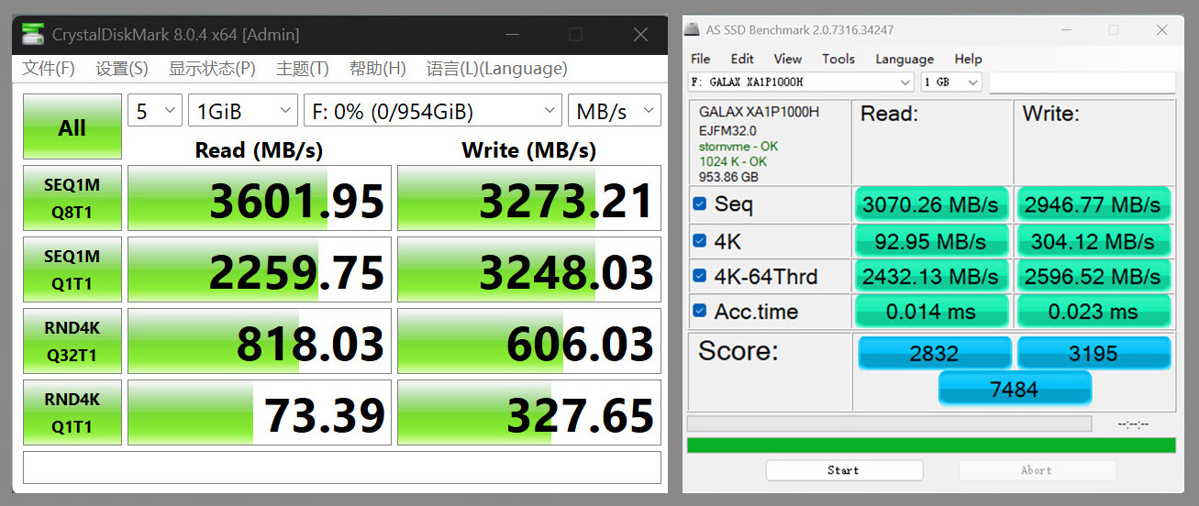
Task: Open the Tools menu in AS SSD Benchmark
Action: tap(838, 59)
